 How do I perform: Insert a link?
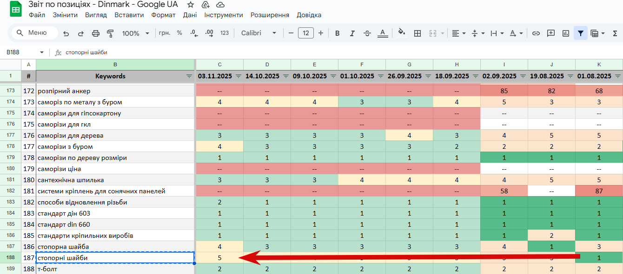click(x=536, y=33)
